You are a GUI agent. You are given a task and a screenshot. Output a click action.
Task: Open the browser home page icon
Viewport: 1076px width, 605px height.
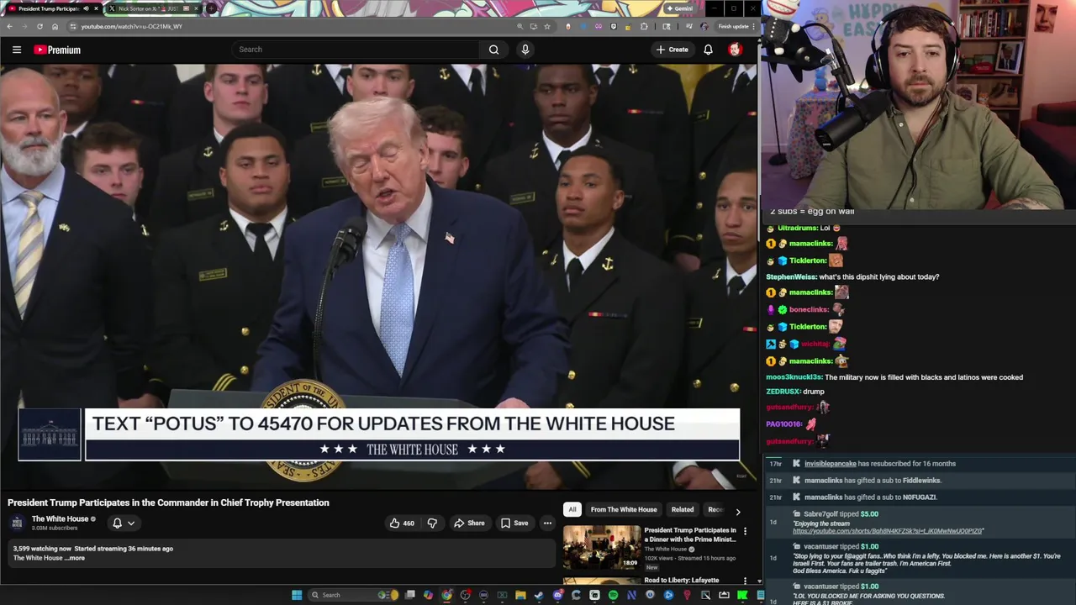[55, 26]
